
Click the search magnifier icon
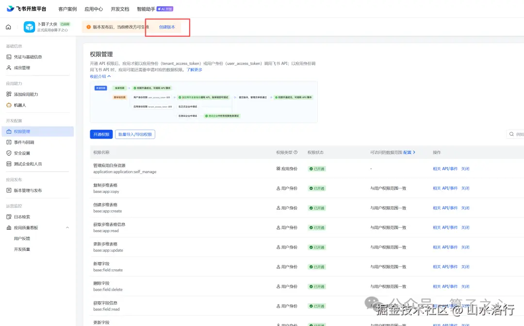511,134
